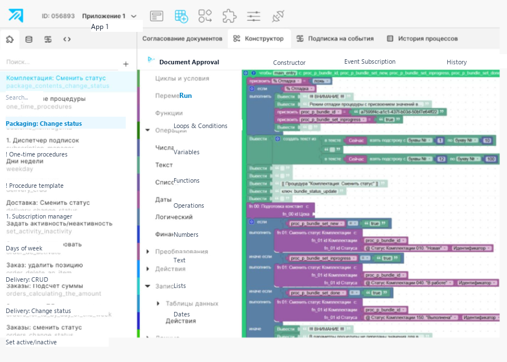Click the GUID text field 'a7599f4c-a1c1...'
507x362 pixels.
click(x=398, y=112)
